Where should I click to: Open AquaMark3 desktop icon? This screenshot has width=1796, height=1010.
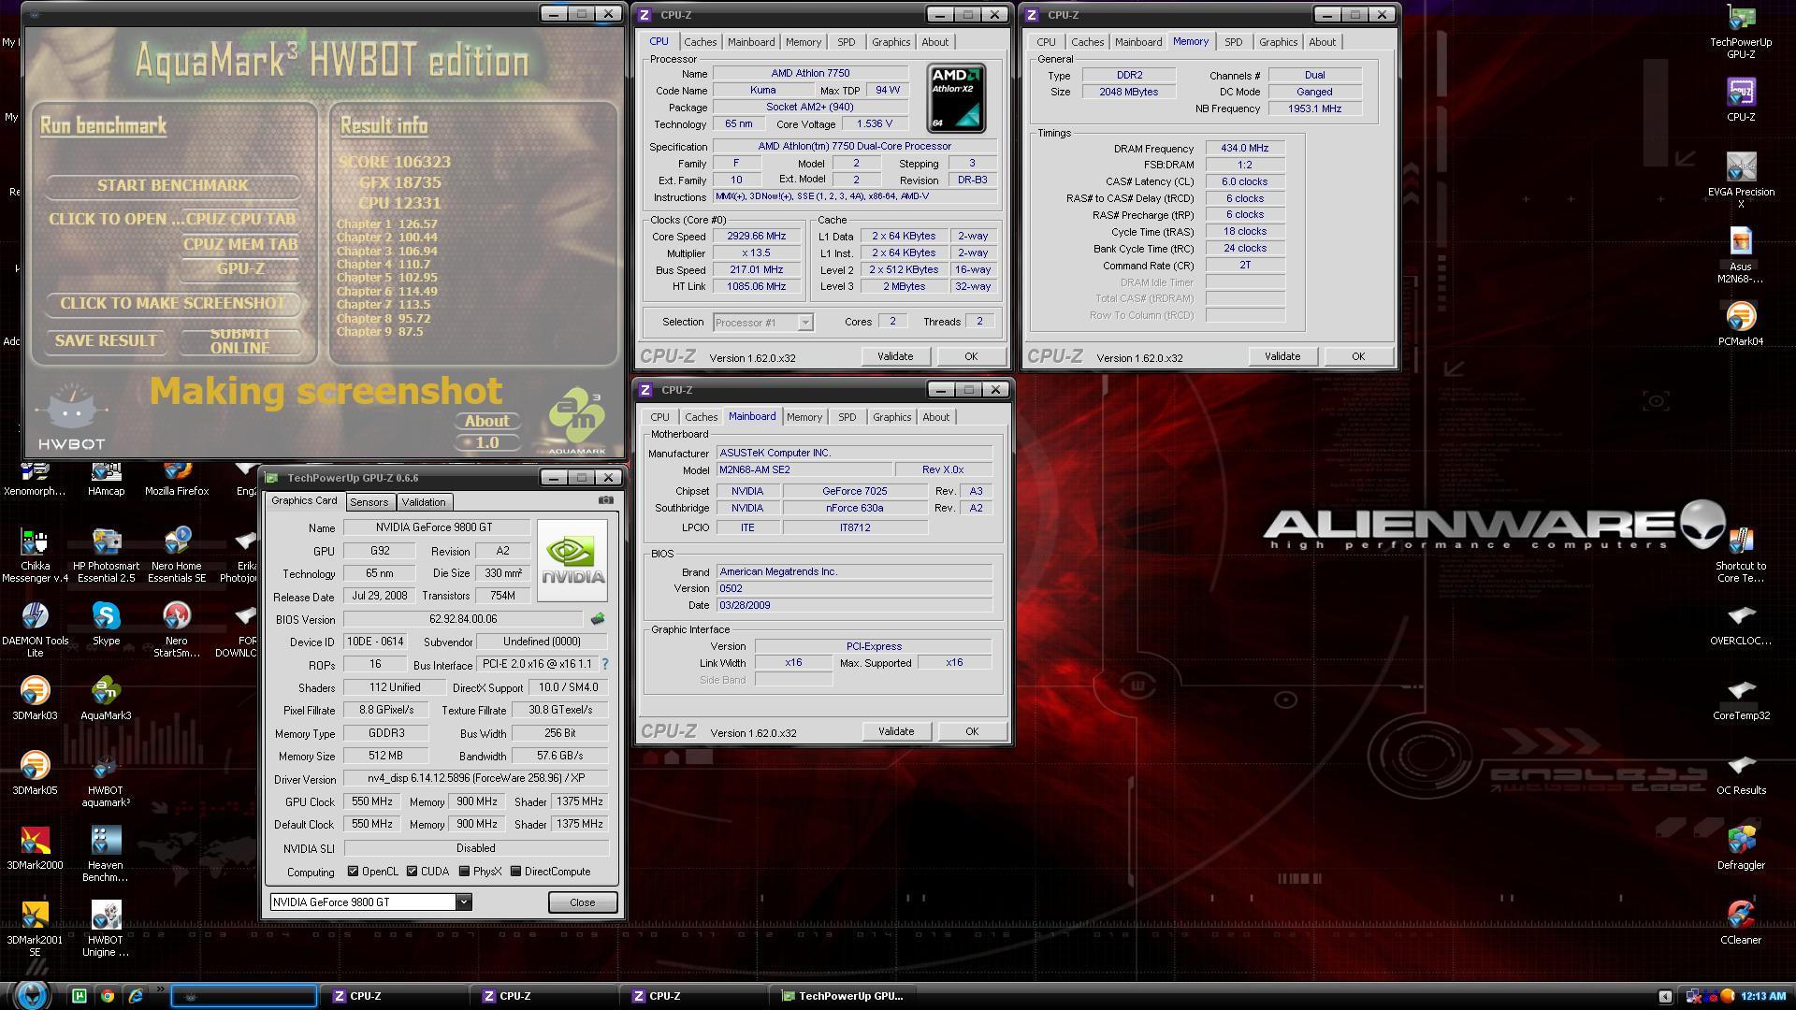tap(106, 699)
